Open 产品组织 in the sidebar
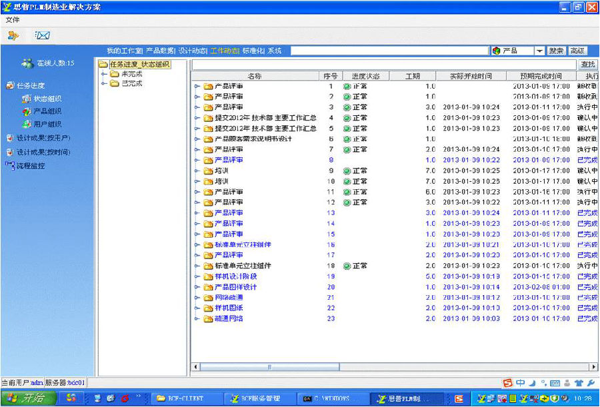The height and width of the screenshot is (407, 600). pos(47,111)
